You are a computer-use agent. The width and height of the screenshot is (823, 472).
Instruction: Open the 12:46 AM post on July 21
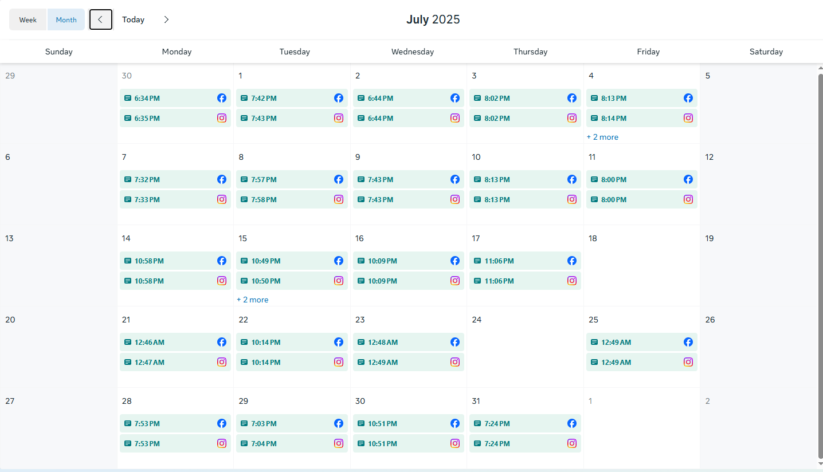tap(166, 342)
